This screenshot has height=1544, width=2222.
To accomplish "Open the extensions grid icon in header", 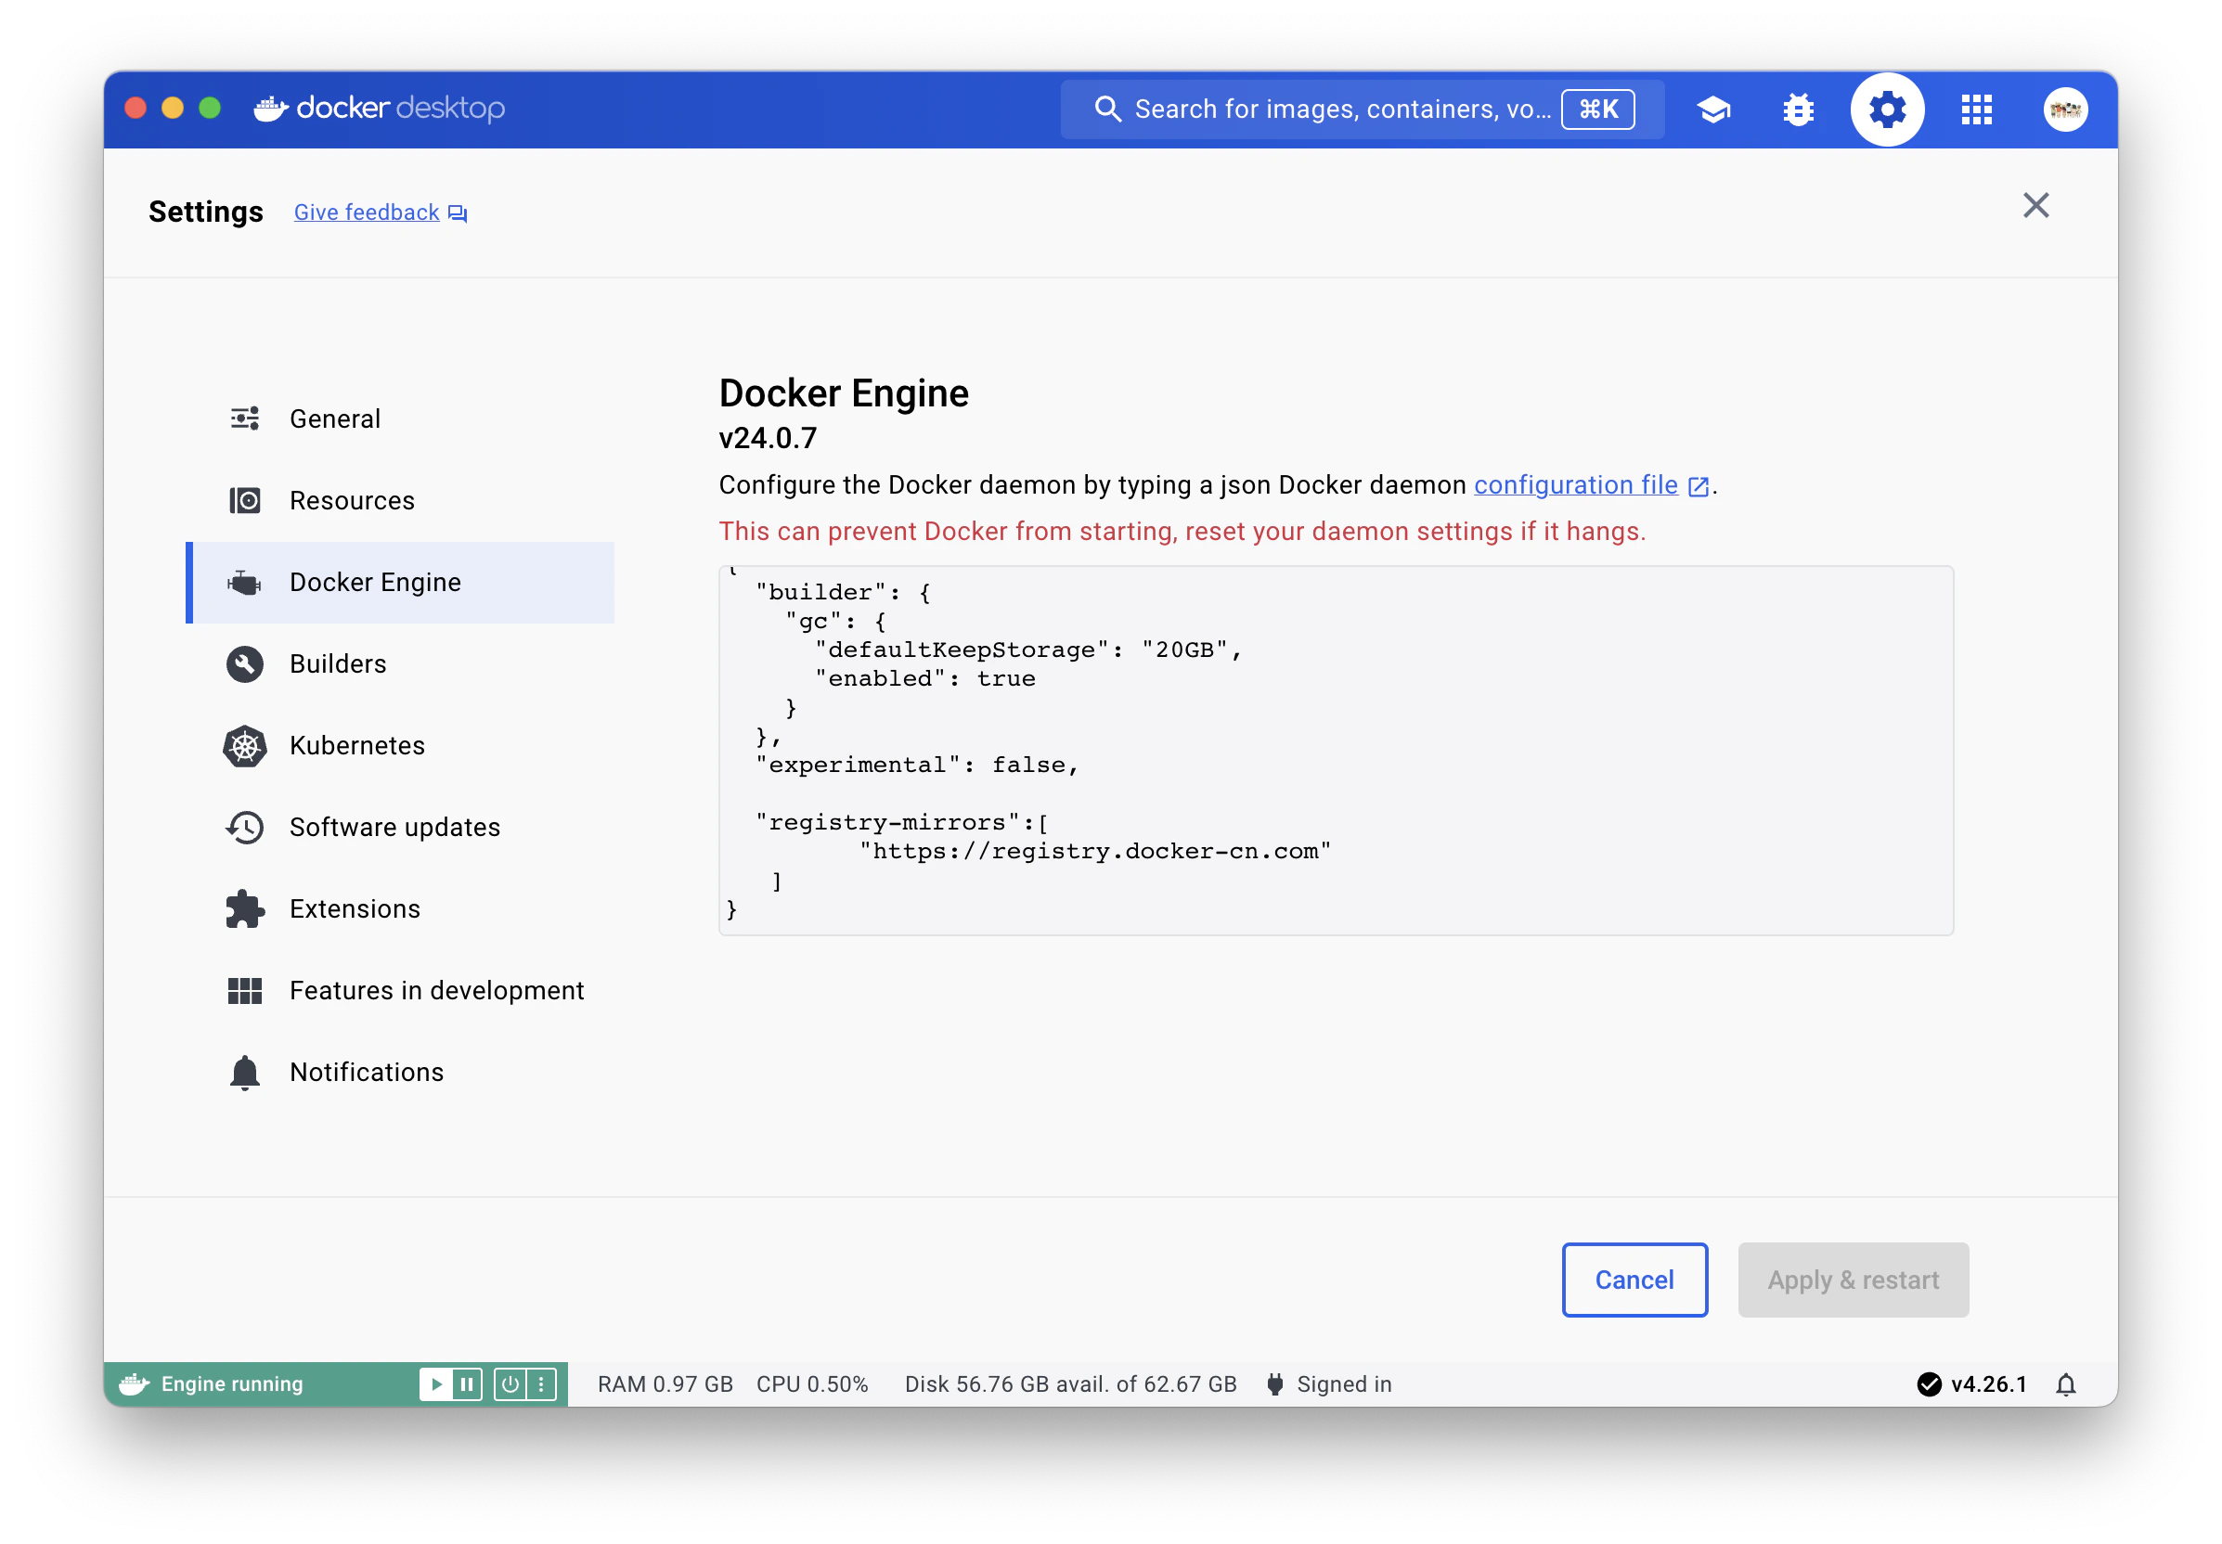I will coord(1976,109).
